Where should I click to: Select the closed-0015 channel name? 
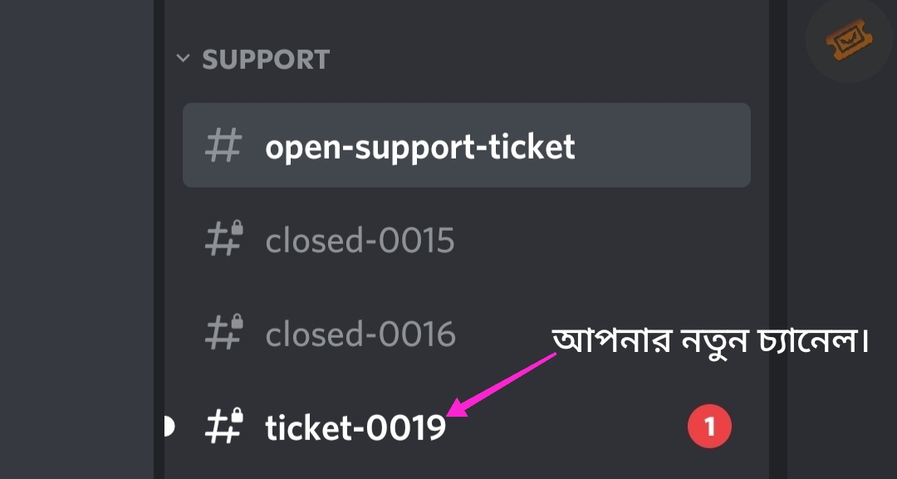360,241
